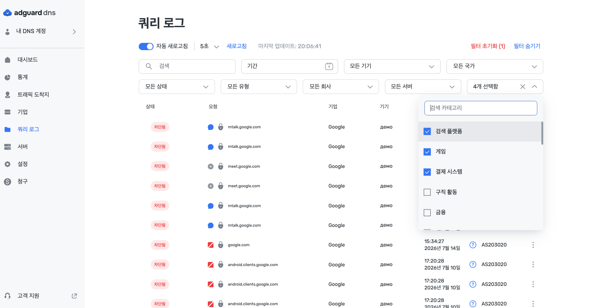Click 쿼리 로그 folder icon

tap(8, 129)
